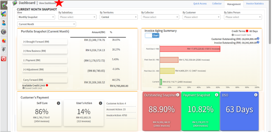
Task: Click the amount RM 23,348,774.76
Action: tap(95, 40)
